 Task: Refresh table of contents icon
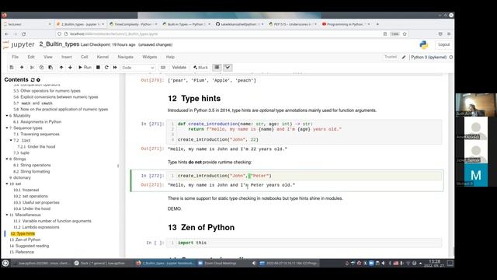point(33,80)
